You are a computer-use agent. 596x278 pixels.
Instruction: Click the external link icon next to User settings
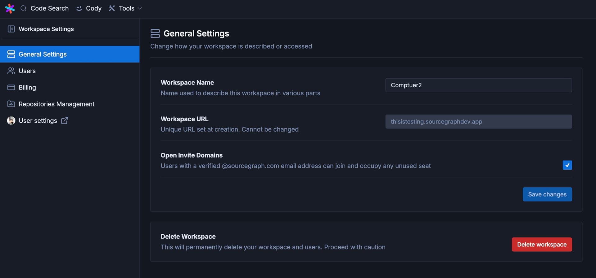(65, 121)
